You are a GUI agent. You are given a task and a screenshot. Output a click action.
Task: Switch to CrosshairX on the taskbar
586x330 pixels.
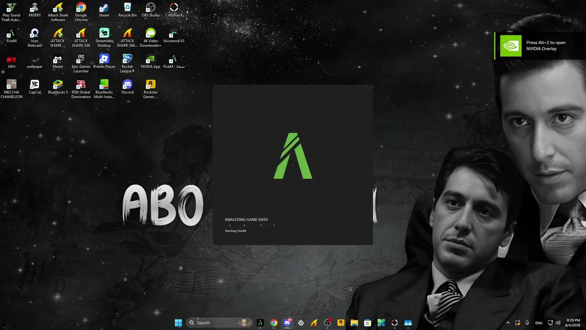pos(395,323)
